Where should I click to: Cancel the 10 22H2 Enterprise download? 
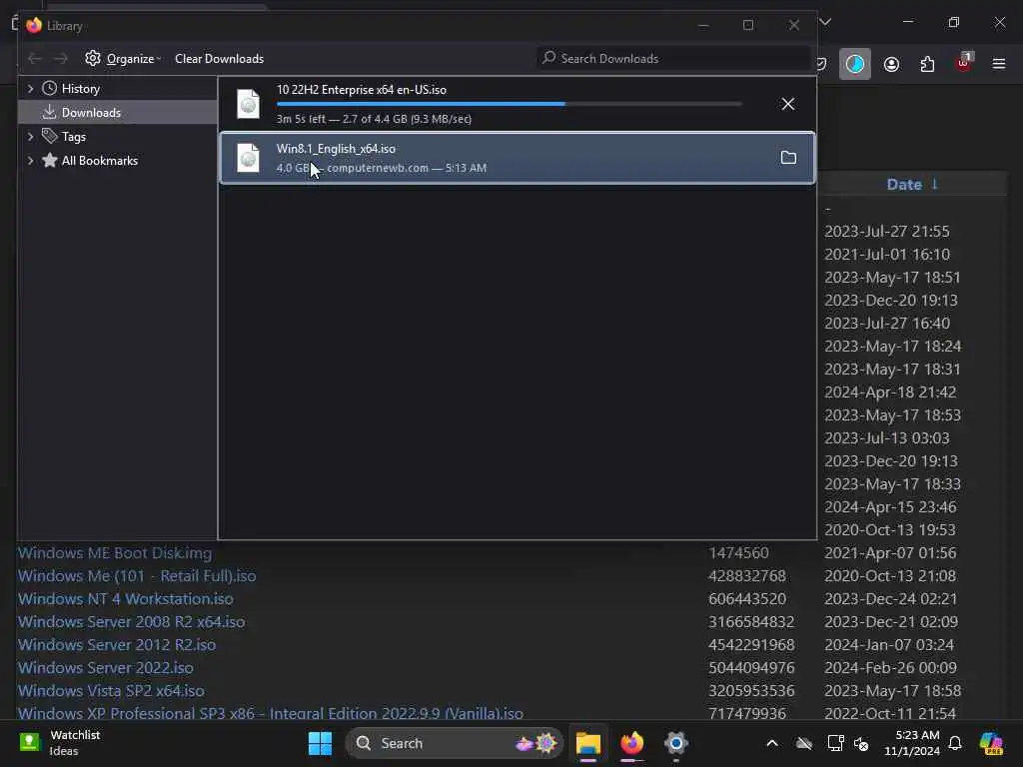788,104
